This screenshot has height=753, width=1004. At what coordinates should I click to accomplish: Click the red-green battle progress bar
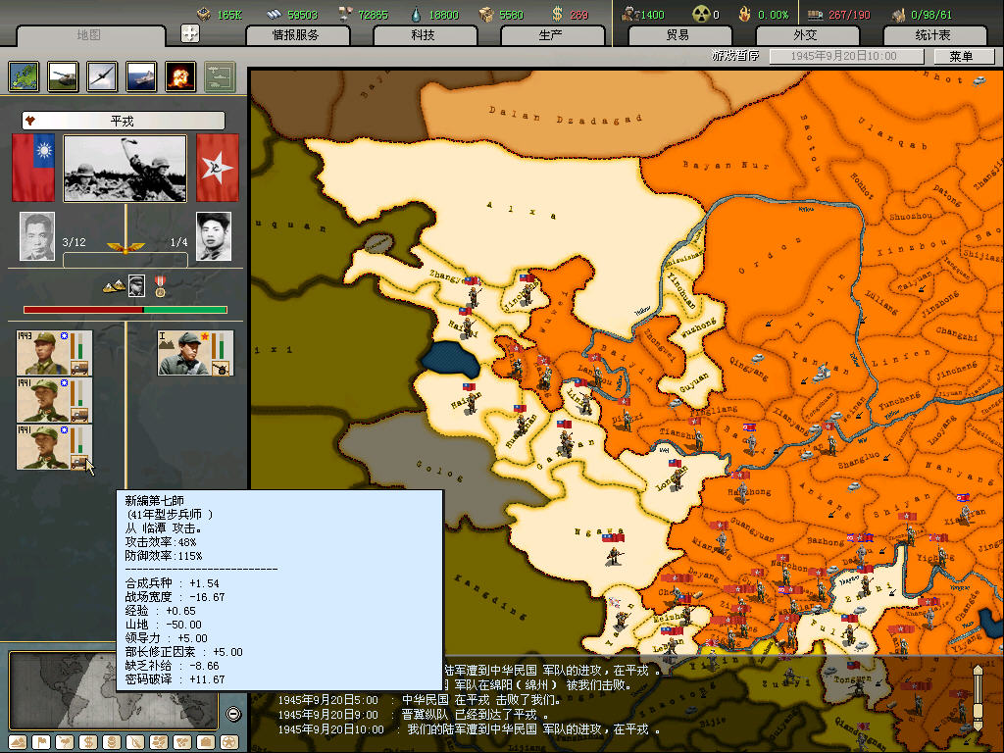125,310
